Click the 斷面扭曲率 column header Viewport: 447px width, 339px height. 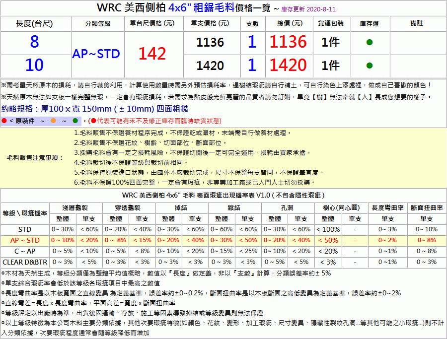click(x=427, y=208)
